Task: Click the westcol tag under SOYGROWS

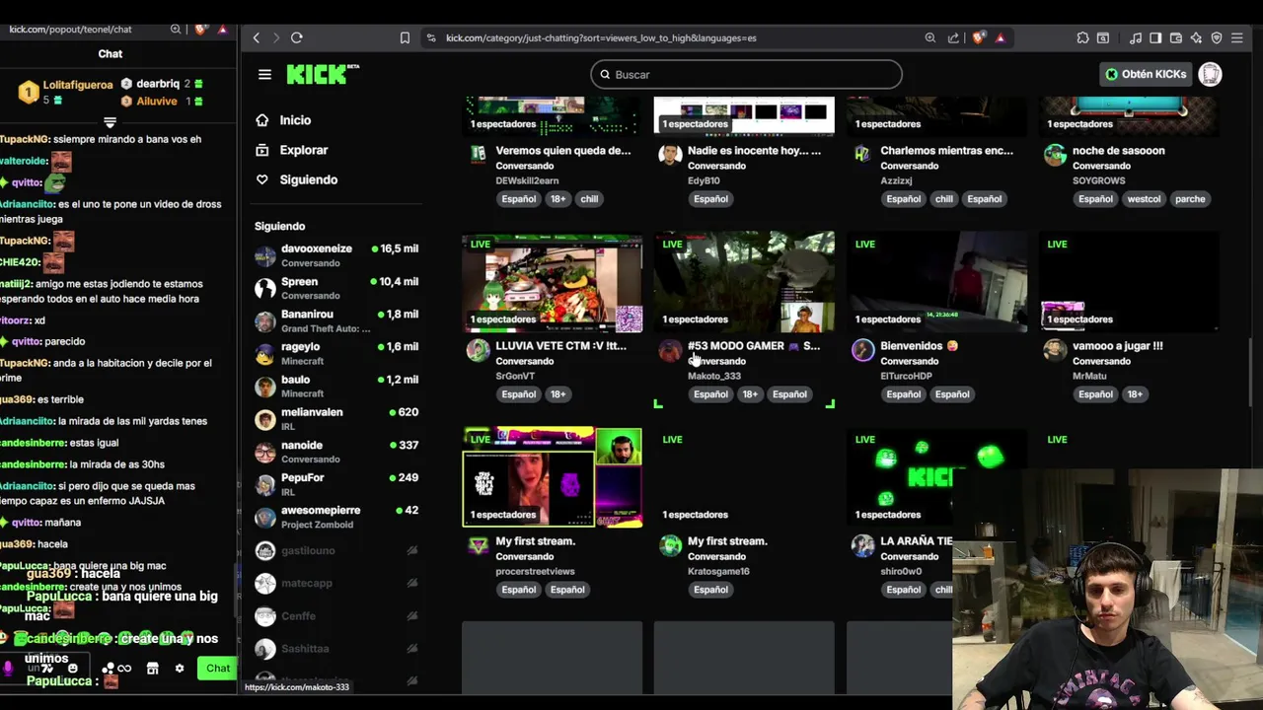Action: pyautogui.click(x=1144, y=199)
